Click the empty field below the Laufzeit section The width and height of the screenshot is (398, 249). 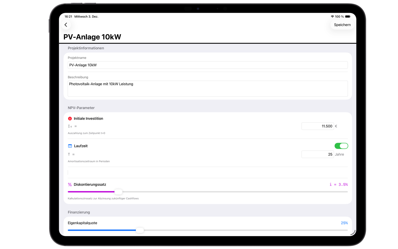[x=208, y=172]
